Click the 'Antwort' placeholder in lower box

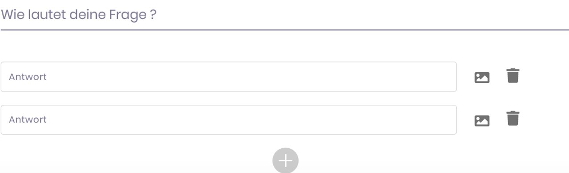pyautogui.click(x=28, y=120)
